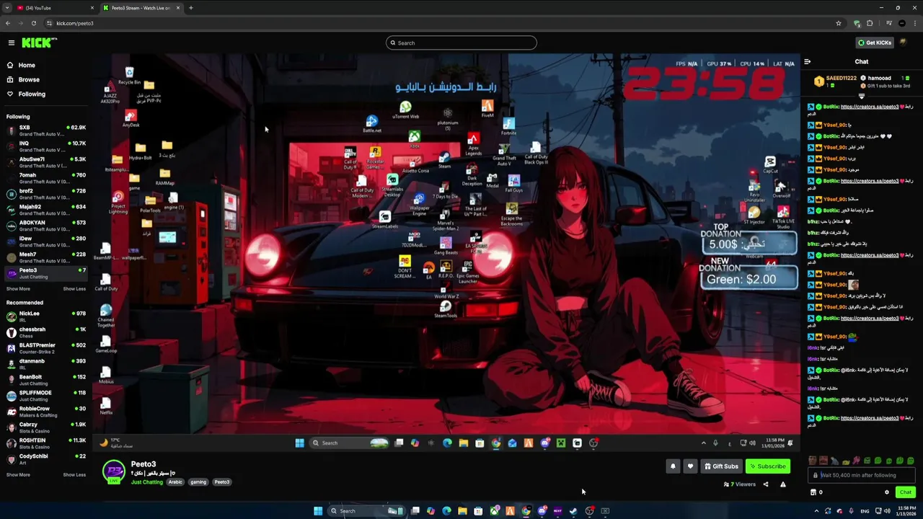Collapse Show Less under Following list
Screen dimensions: 923x519
pos(74,289)
